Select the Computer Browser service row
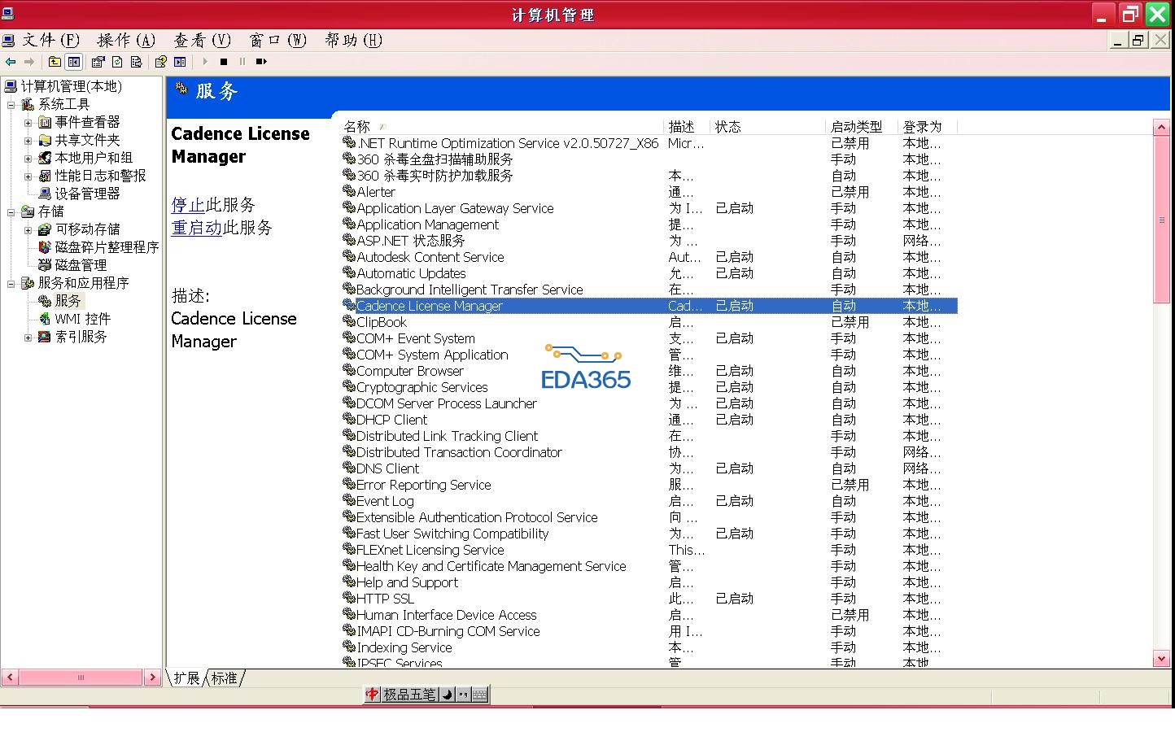Viewport: 1175px width, 732px height. tap(649, 371)
